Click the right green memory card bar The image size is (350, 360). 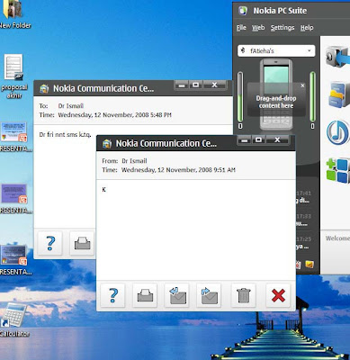tap(312, 96)
